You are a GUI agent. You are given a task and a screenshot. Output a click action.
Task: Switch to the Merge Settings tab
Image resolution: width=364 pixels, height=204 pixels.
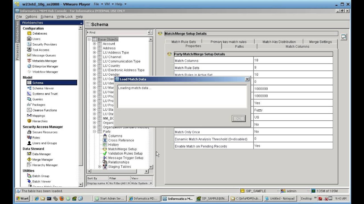click(x=320, y=42)
